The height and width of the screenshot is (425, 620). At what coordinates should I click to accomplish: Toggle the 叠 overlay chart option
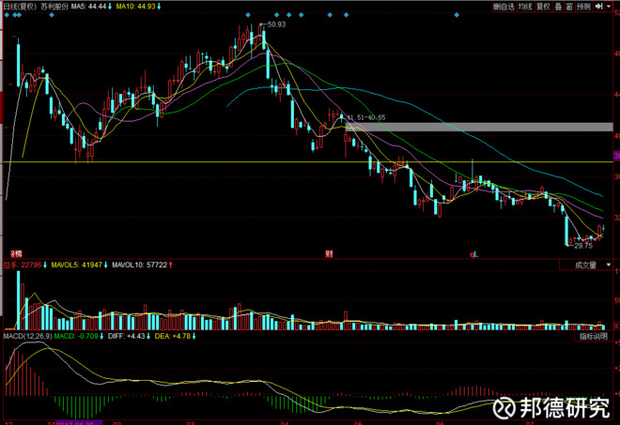pos(558,7)
